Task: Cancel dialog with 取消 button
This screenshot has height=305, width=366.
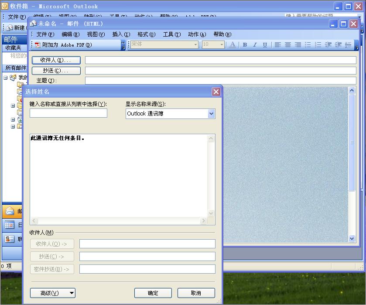Action: click(x=196, y=293)
